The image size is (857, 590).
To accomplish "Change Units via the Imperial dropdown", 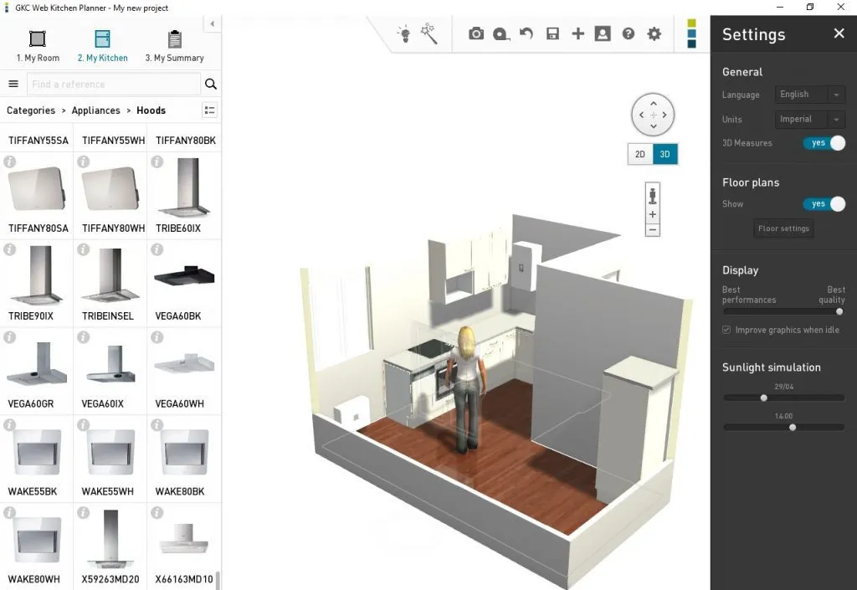I will click(x=809, y=119).
